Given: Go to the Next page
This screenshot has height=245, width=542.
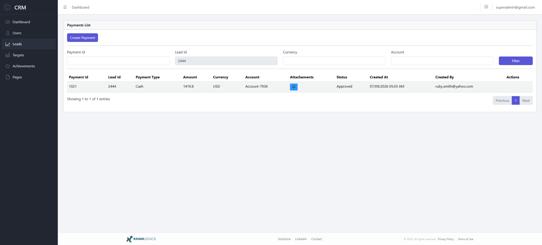Looking at the screenshot, I should [526, 101].
